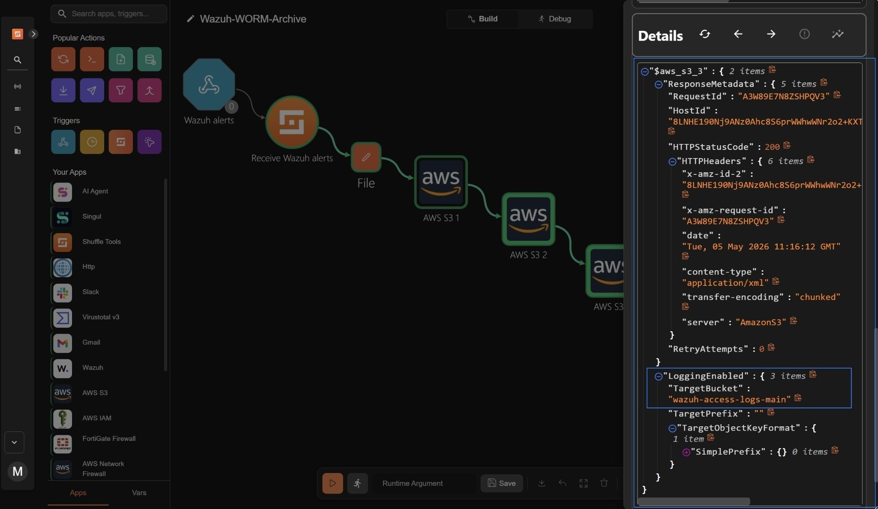
Task: Copy the server AmazonS3 value
Action: tap(793, 321)
